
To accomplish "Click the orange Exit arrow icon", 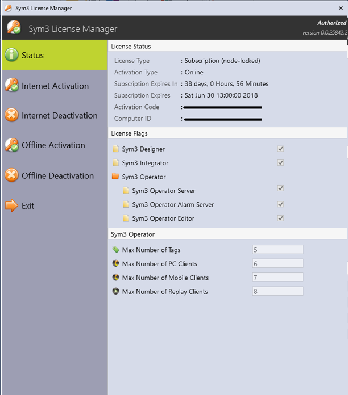I will [11, 205].
